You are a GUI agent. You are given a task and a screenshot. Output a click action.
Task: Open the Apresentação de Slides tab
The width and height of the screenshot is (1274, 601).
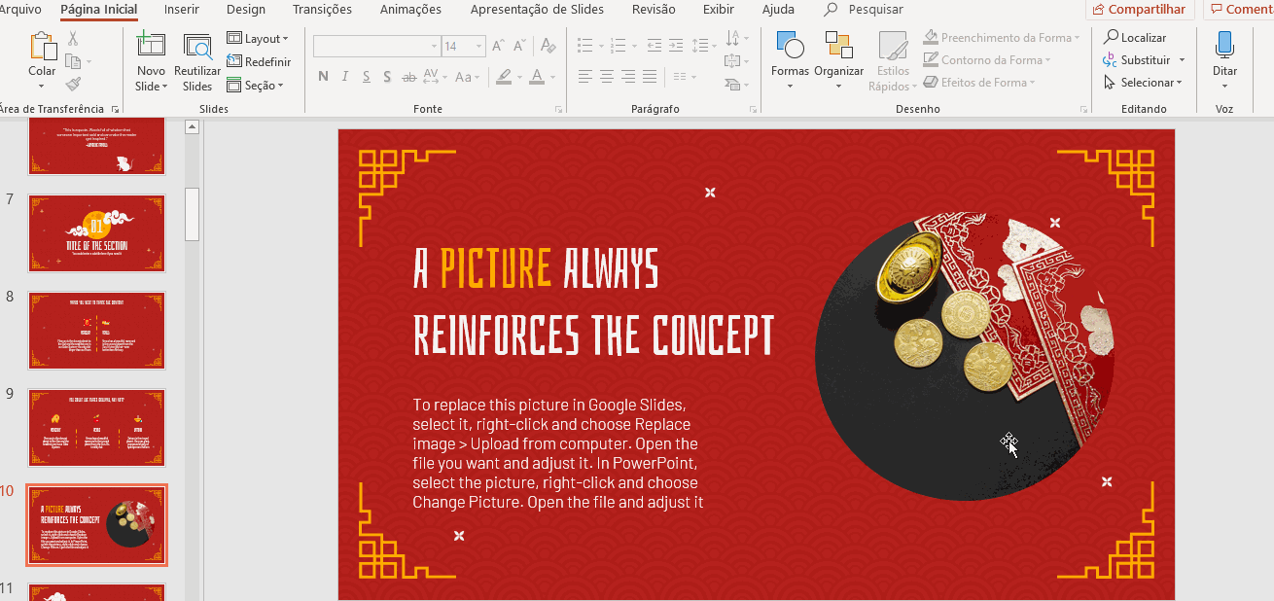[537, 10]
